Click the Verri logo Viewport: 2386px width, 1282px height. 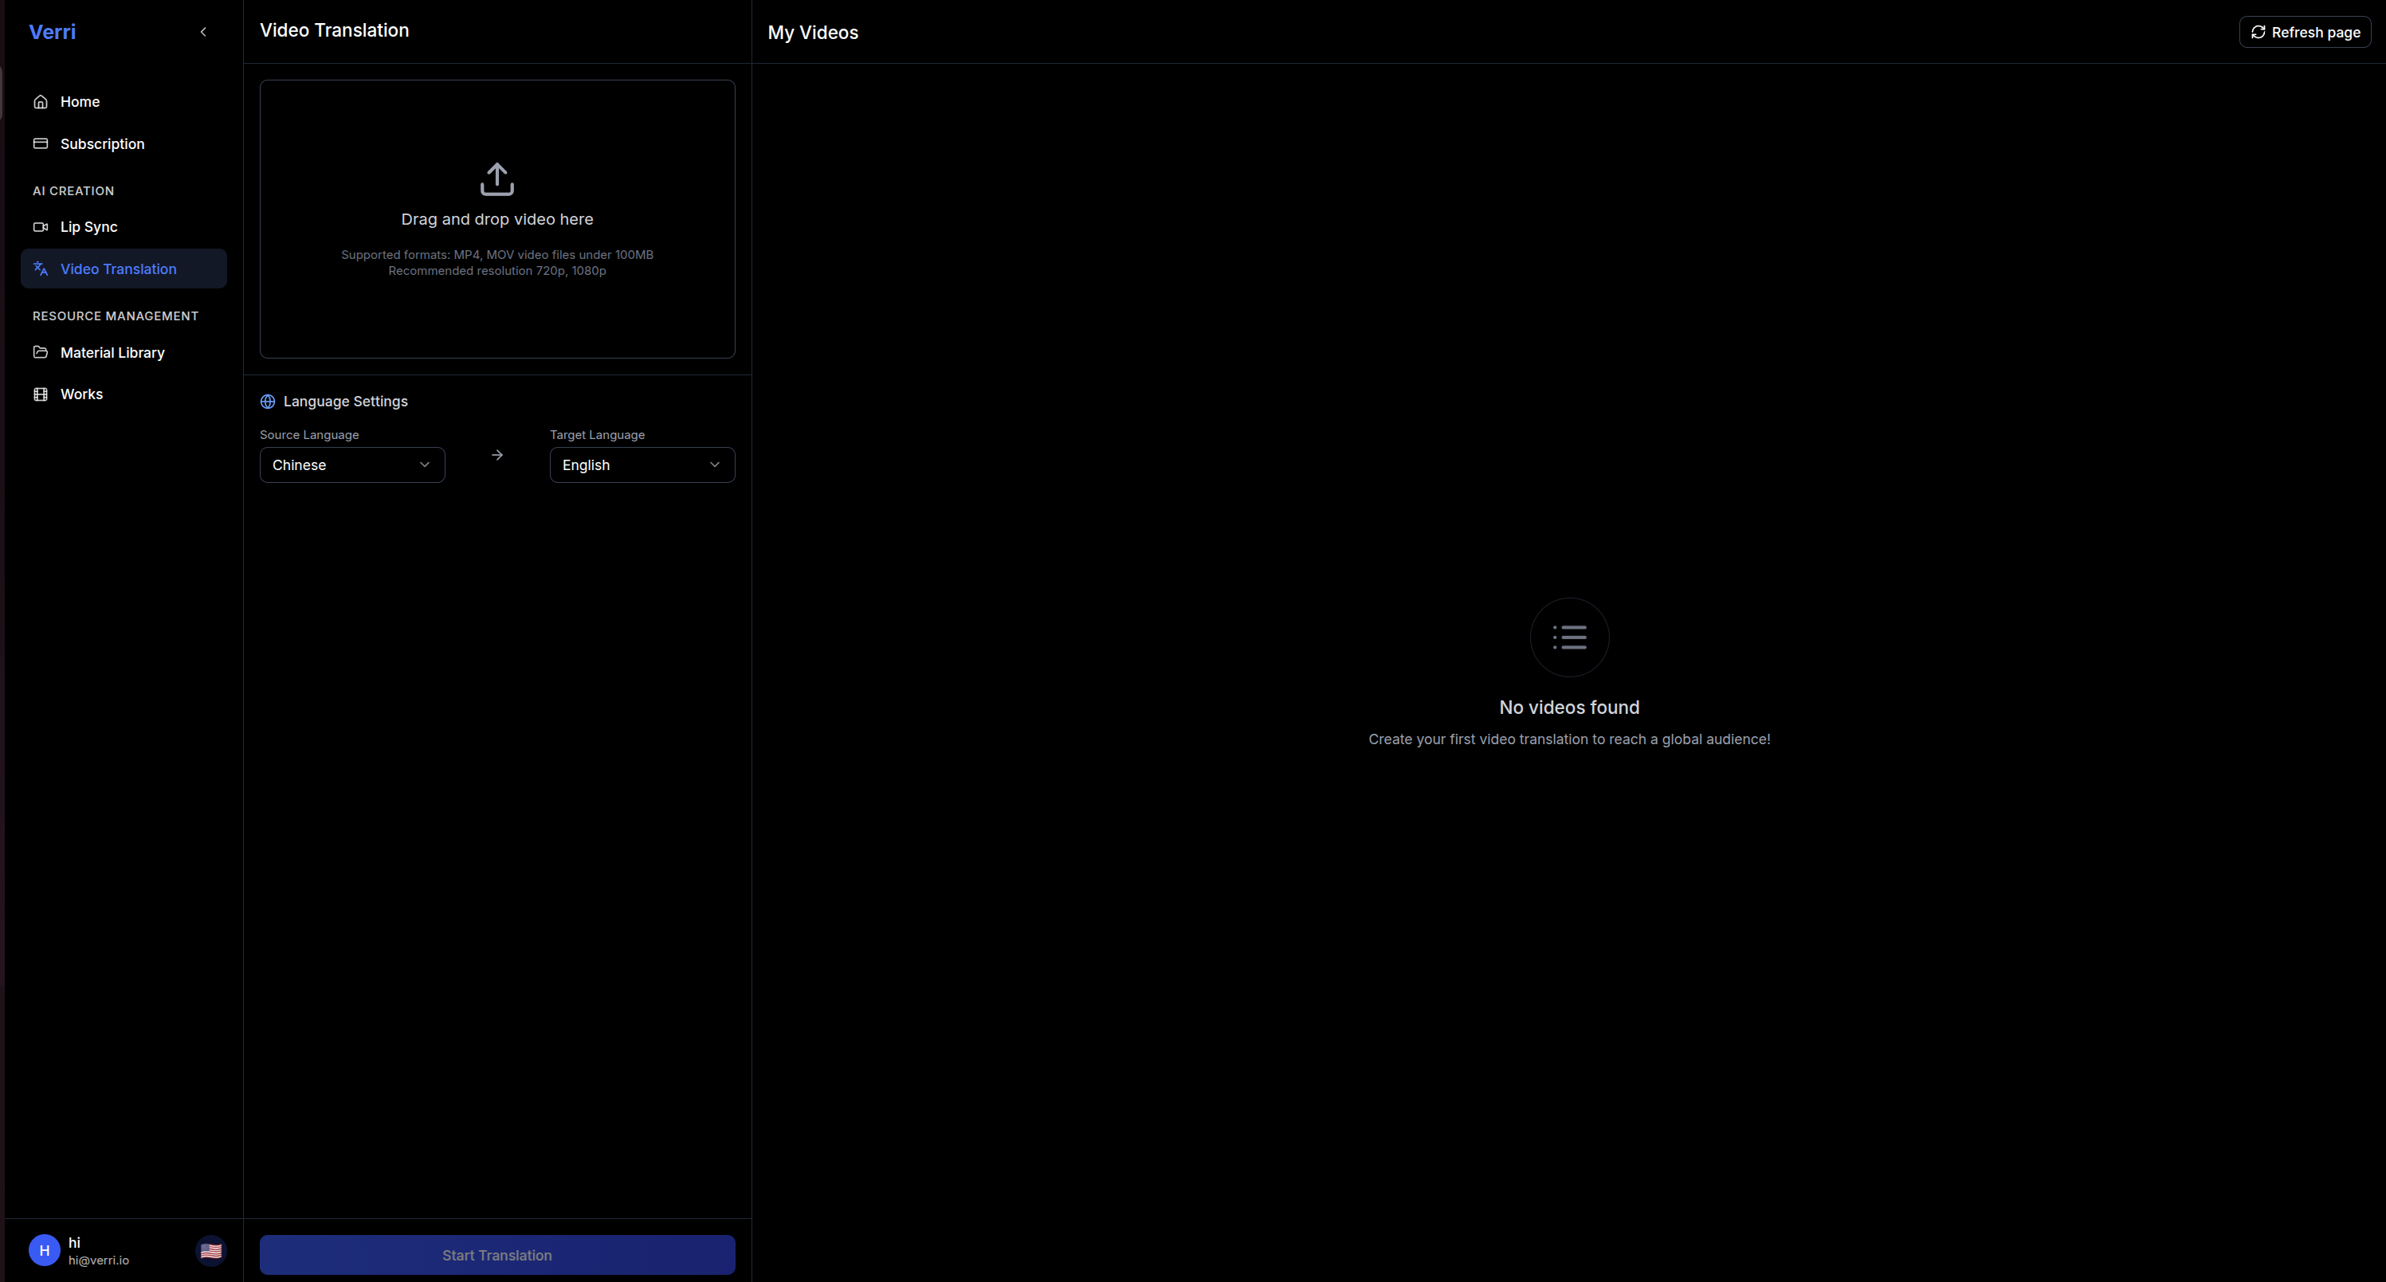52,33
